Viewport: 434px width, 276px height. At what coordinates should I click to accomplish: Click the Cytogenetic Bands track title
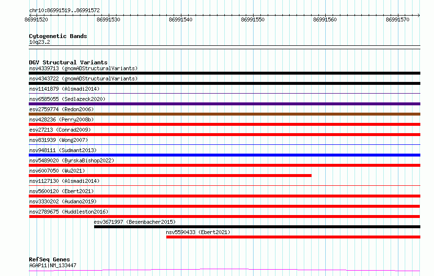point(58,36)
